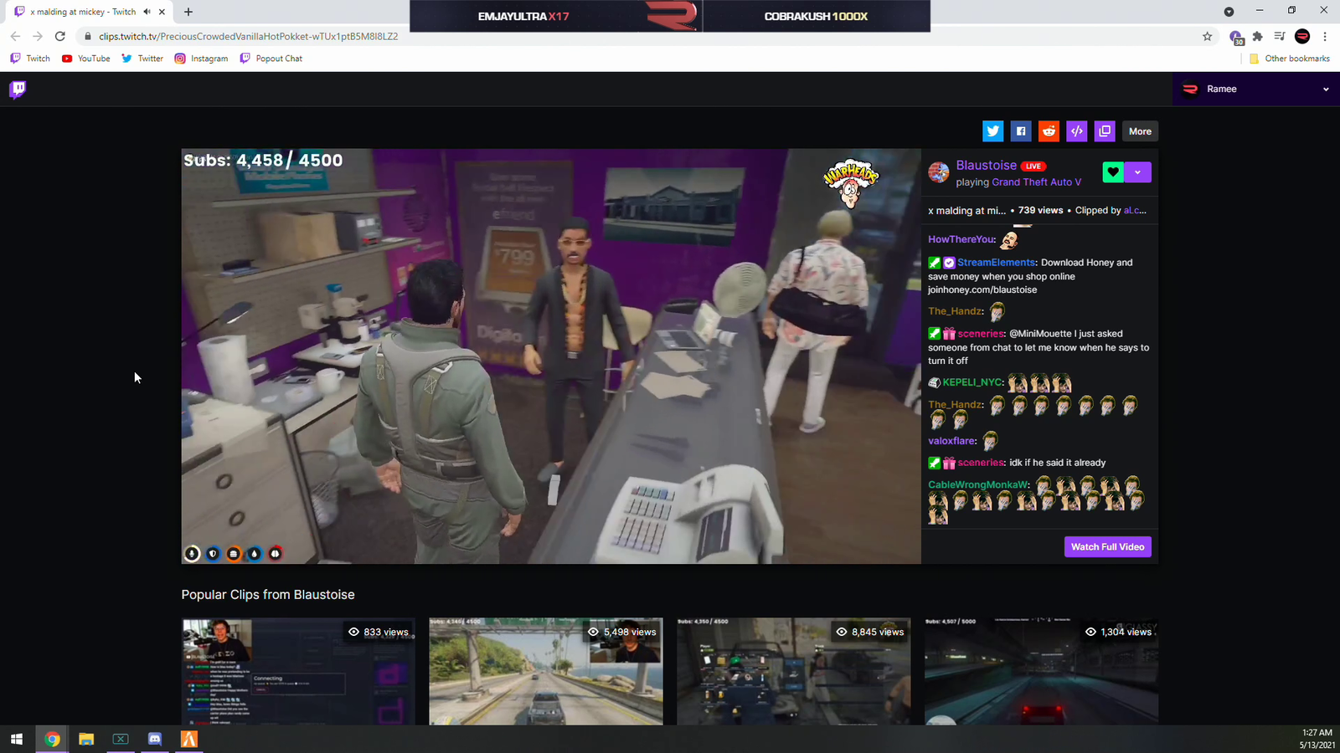Open the Other bookmarks folder
The width and height of the screenshot is (1340, 753).
(1289, 59)
